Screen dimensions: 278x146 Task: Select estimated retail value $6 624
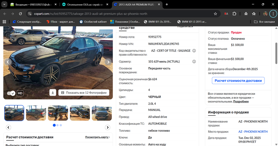pyautogui.click(x=153, y=79)
